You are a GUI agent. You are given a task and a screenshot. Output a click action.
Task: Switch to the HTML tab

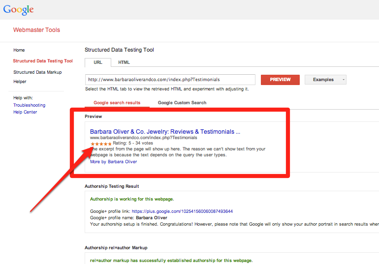coord(124,62)
